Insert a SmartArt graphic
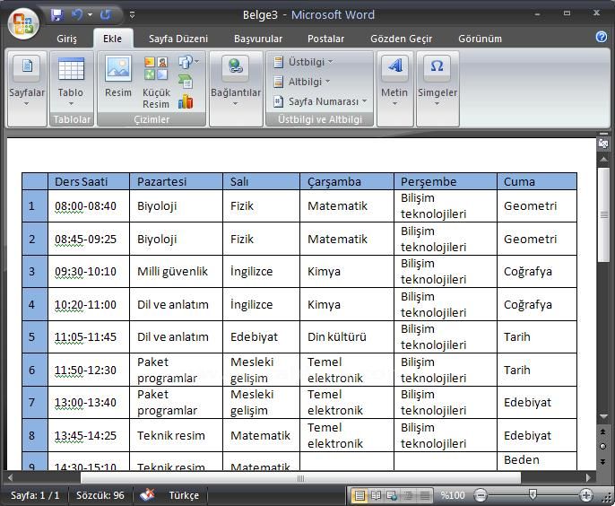Viewport: 615px width, 506px height. click(186, 82)
